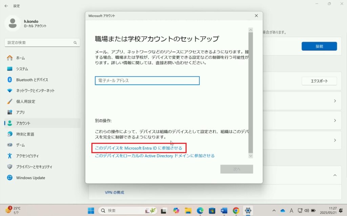Click the ホーム home icon in sidebar

coord(10,58)
